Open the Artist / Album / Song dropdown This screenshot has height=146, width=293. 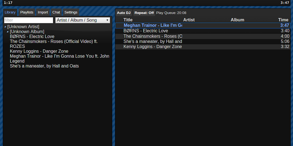(x=83, y=20)
